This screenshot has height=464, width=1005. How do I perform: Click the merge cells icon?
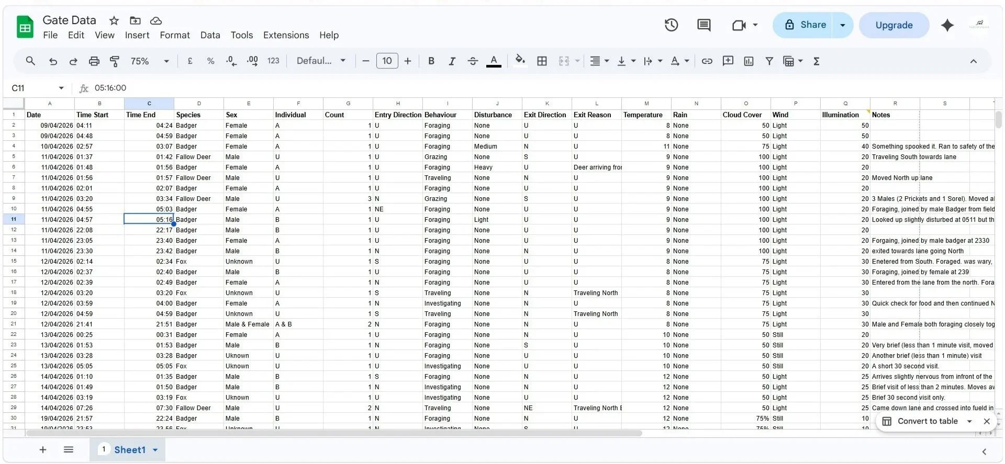pos(564,61)
